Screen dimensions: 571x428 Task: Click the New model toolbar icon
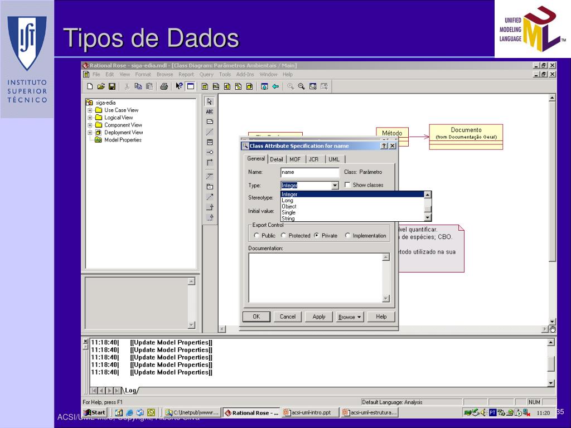point(90,86)
